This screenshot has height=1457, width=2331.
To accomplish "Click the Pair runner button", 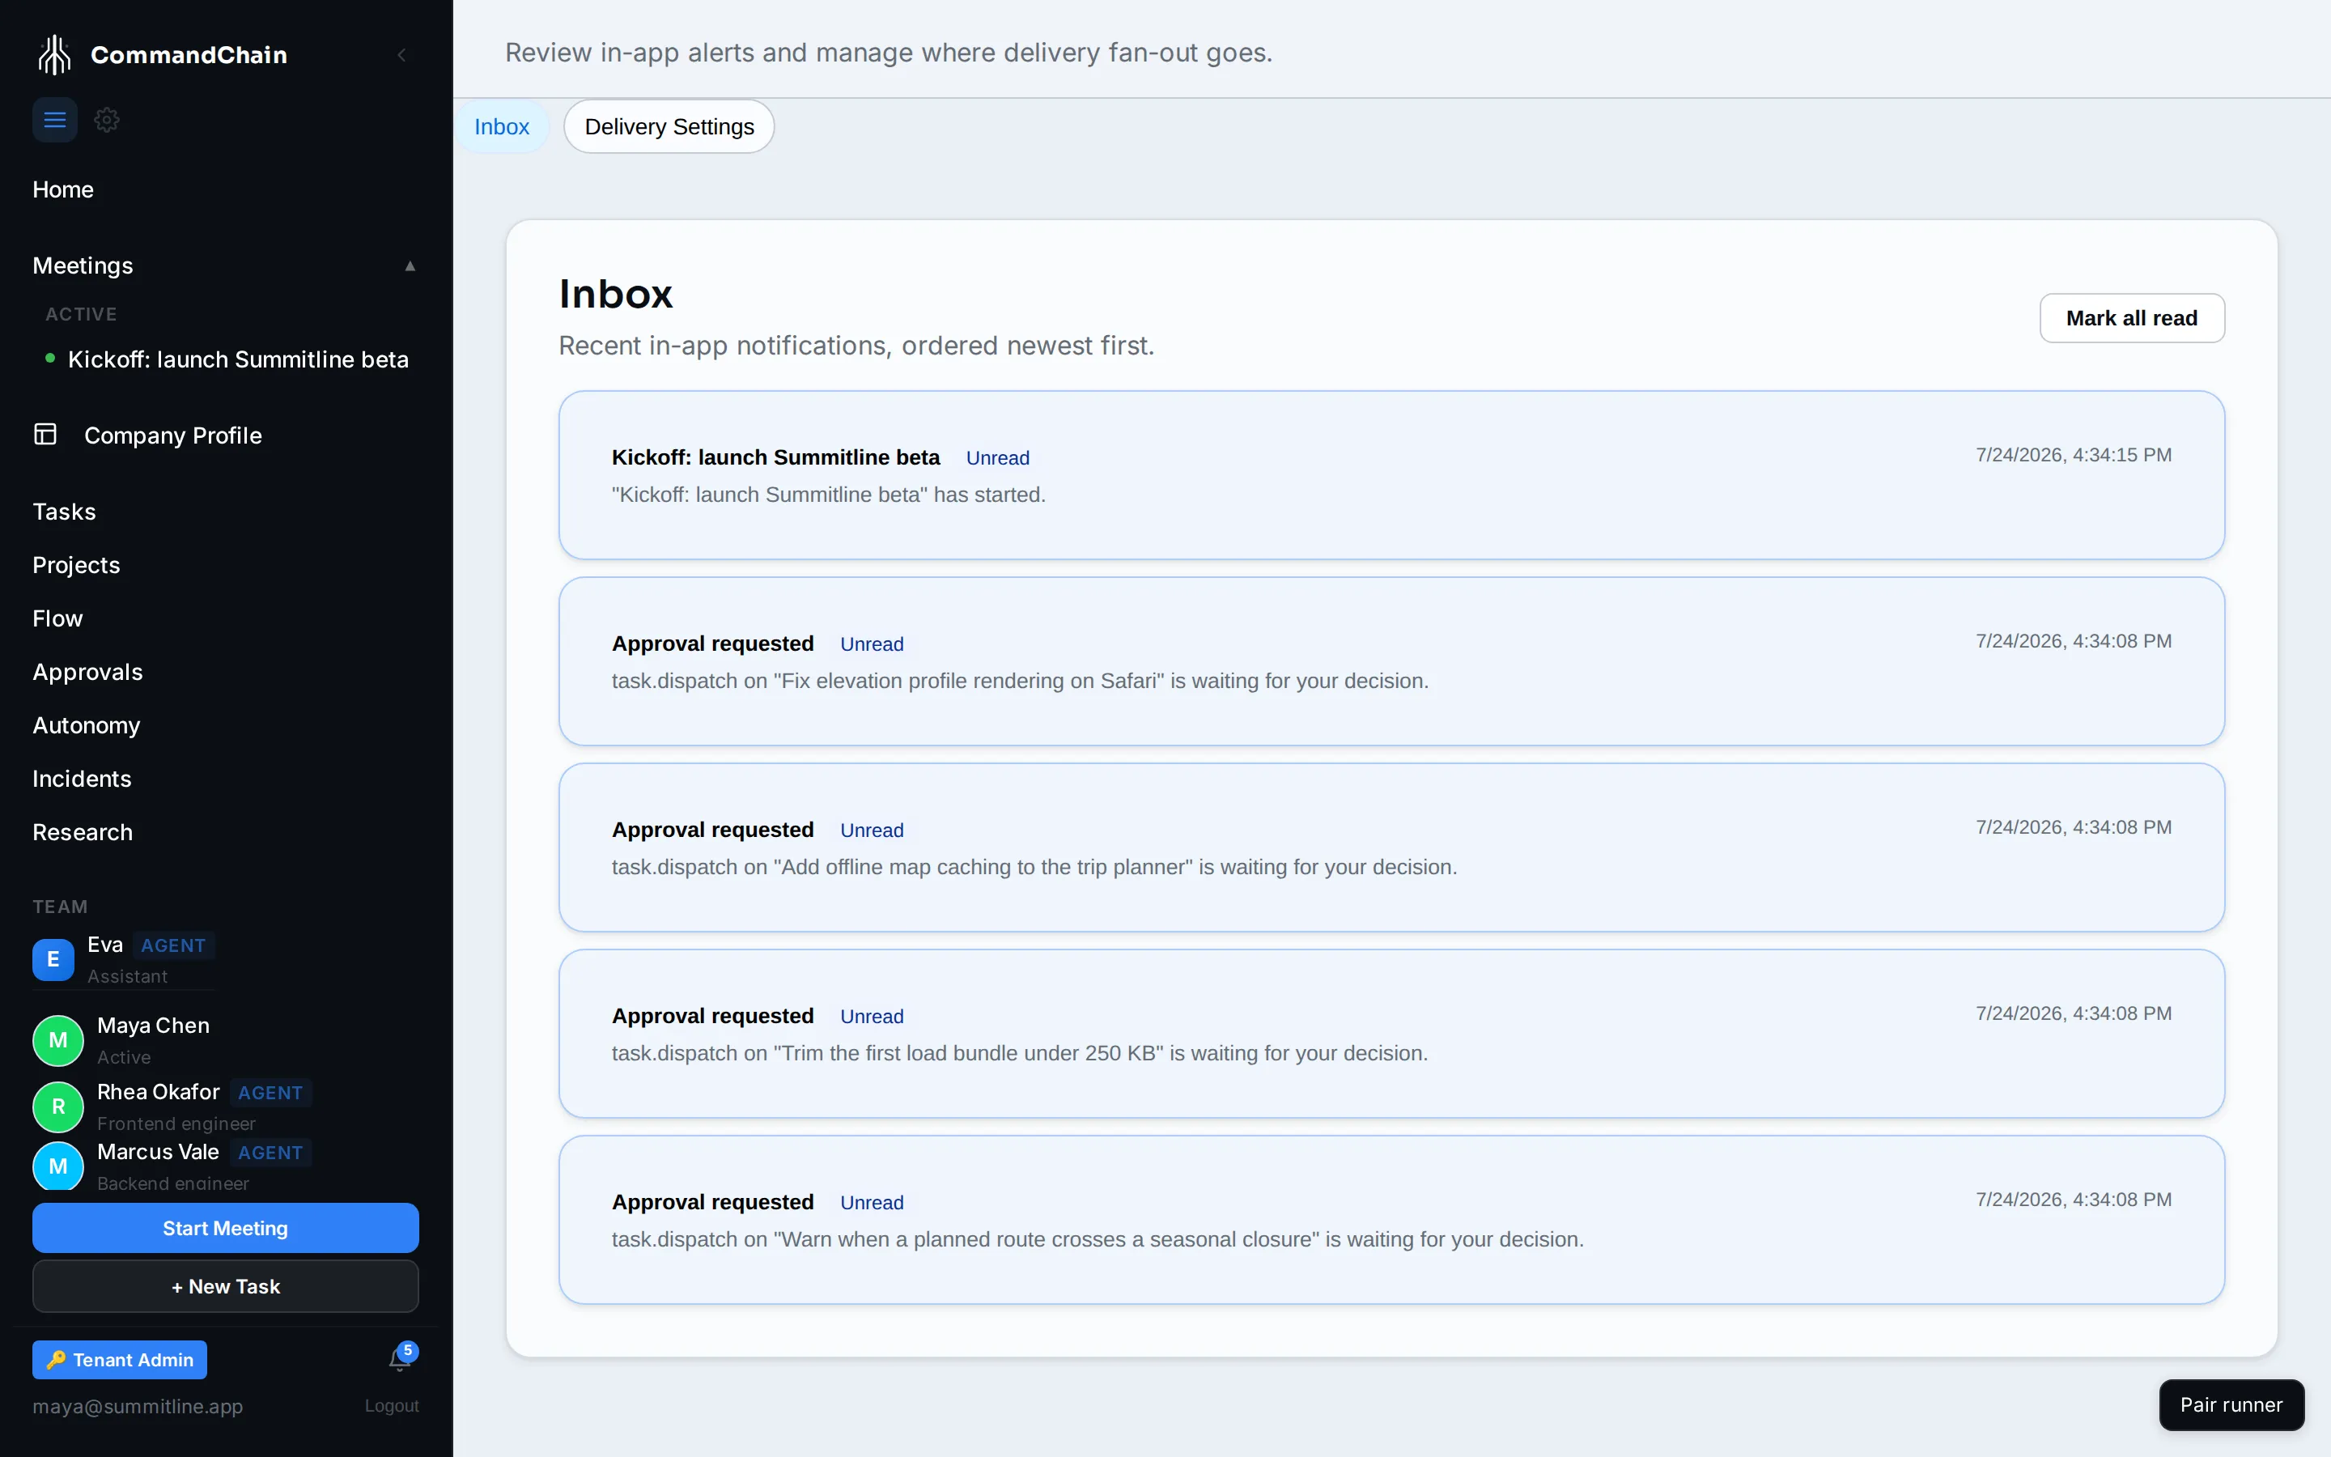I will [x=2231, y=1405].
